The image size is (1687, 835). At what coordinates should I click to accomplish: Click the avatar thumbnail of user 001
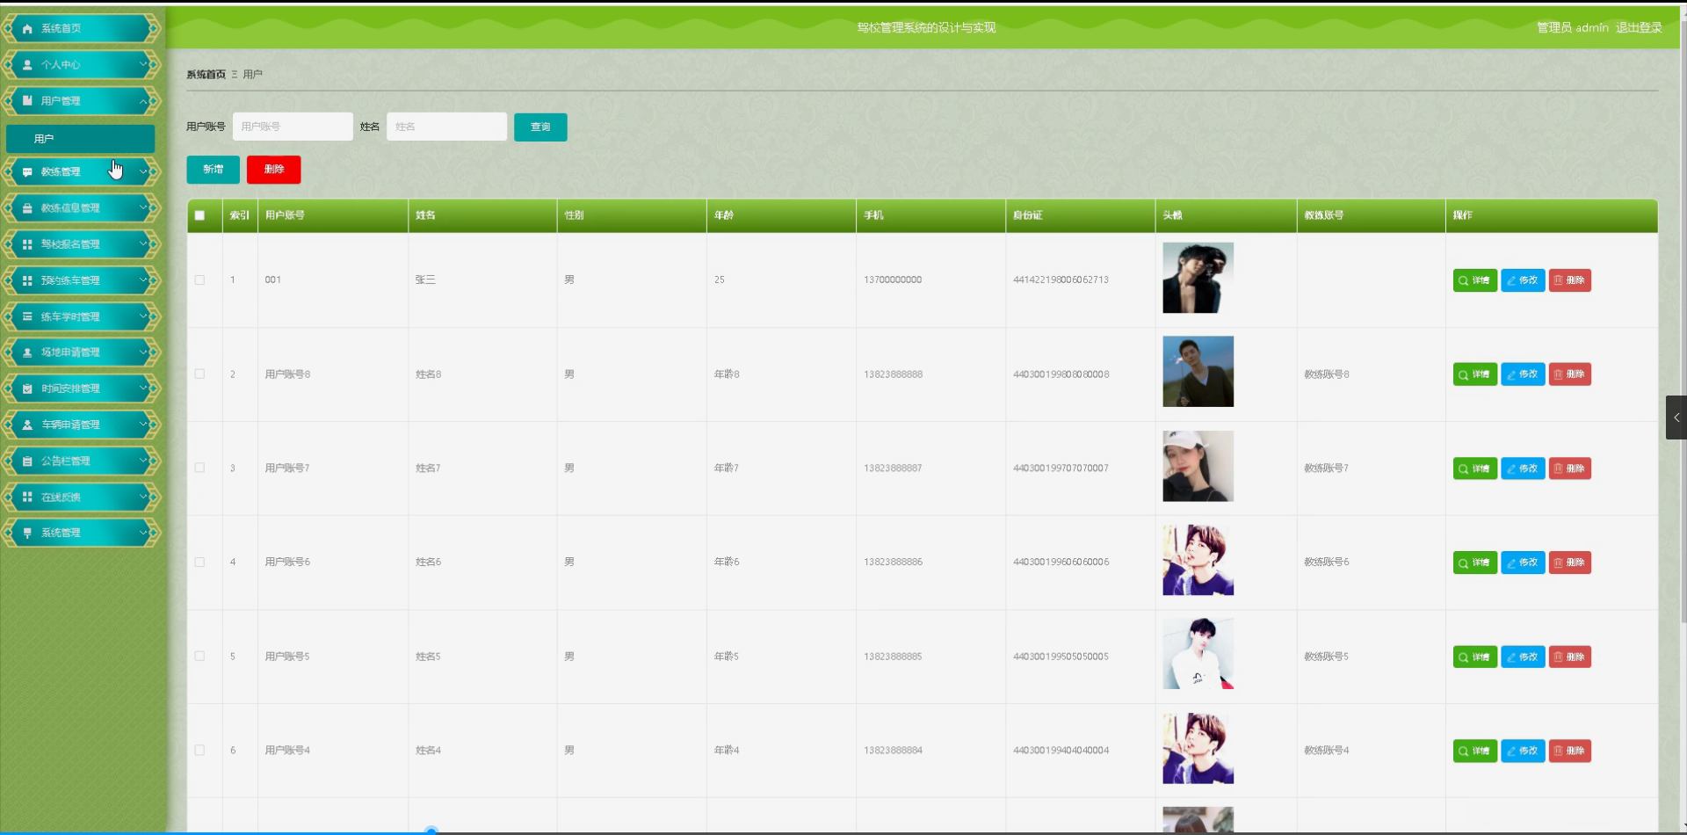[1198, 278]
